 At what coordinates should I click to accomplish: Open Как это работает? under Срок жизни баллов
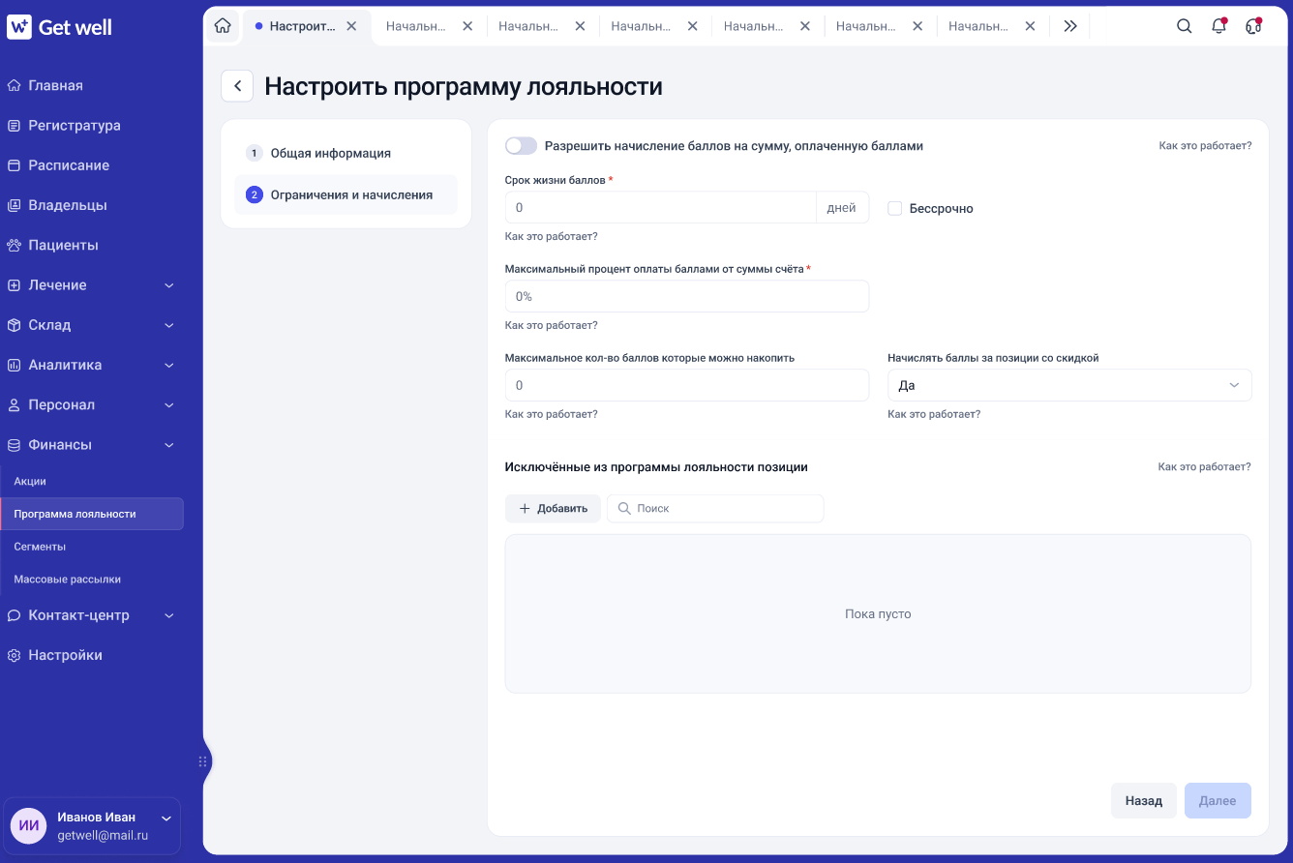click(x=551, y=236)
